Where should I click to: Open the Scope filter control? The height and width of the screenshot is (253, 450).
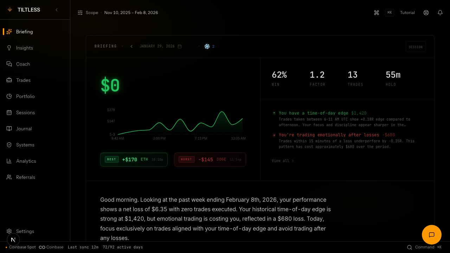(88, 13)
